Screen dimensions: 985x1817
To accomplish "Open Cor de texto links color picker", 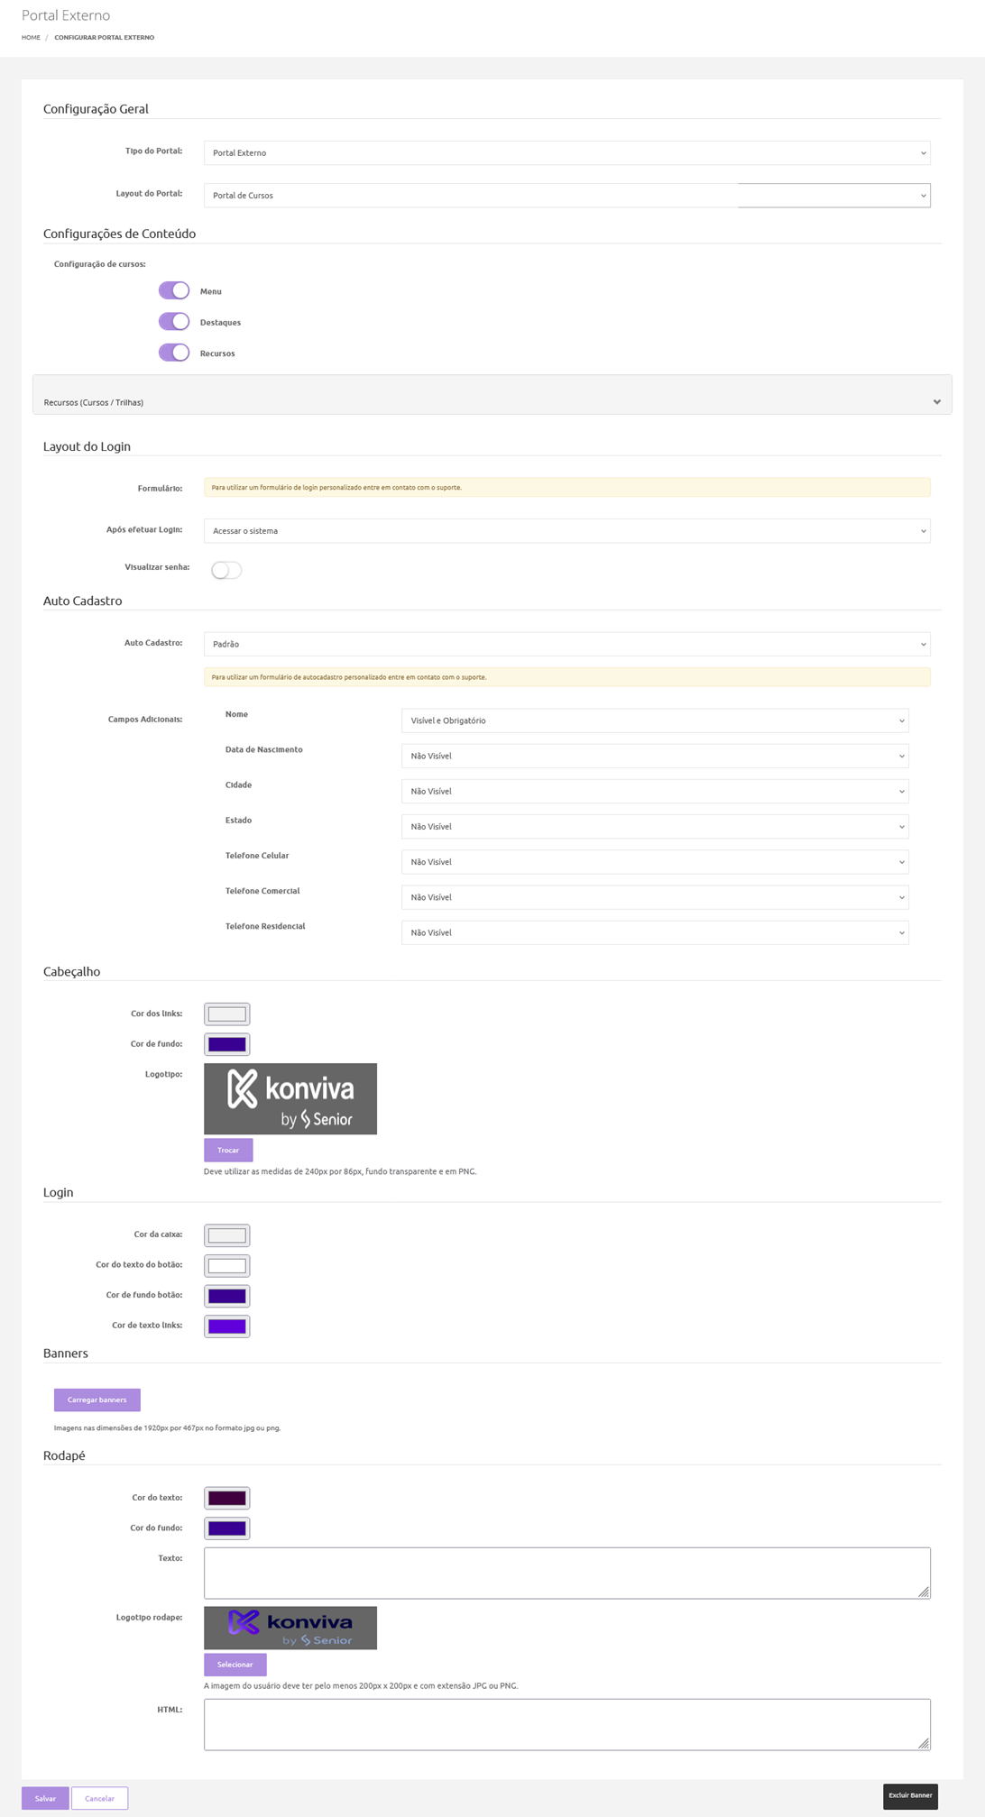I will tap(226, 1326).
